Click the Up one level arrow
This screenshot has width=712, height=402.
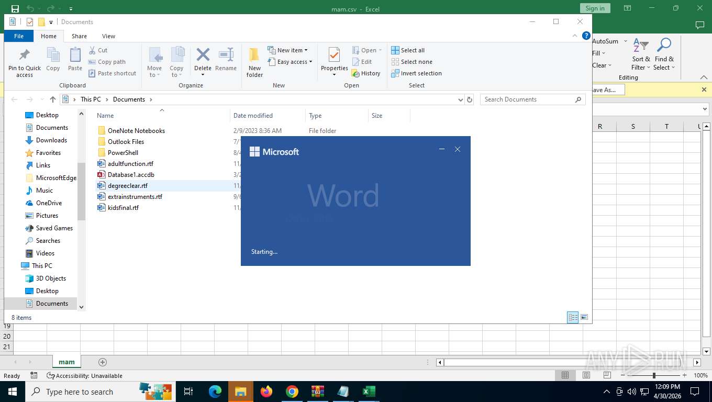52,99
